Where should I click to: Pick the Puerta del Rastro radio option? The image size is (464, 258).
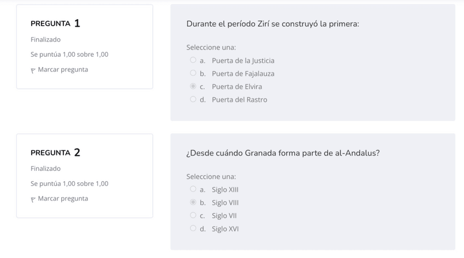193,99
